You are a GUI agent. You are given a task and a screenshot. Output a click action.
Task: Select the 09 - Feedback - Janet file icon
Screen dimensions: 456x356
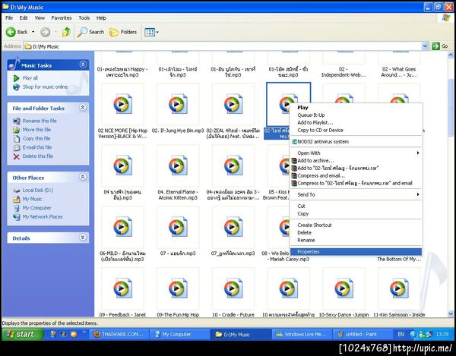click(122, 288)
